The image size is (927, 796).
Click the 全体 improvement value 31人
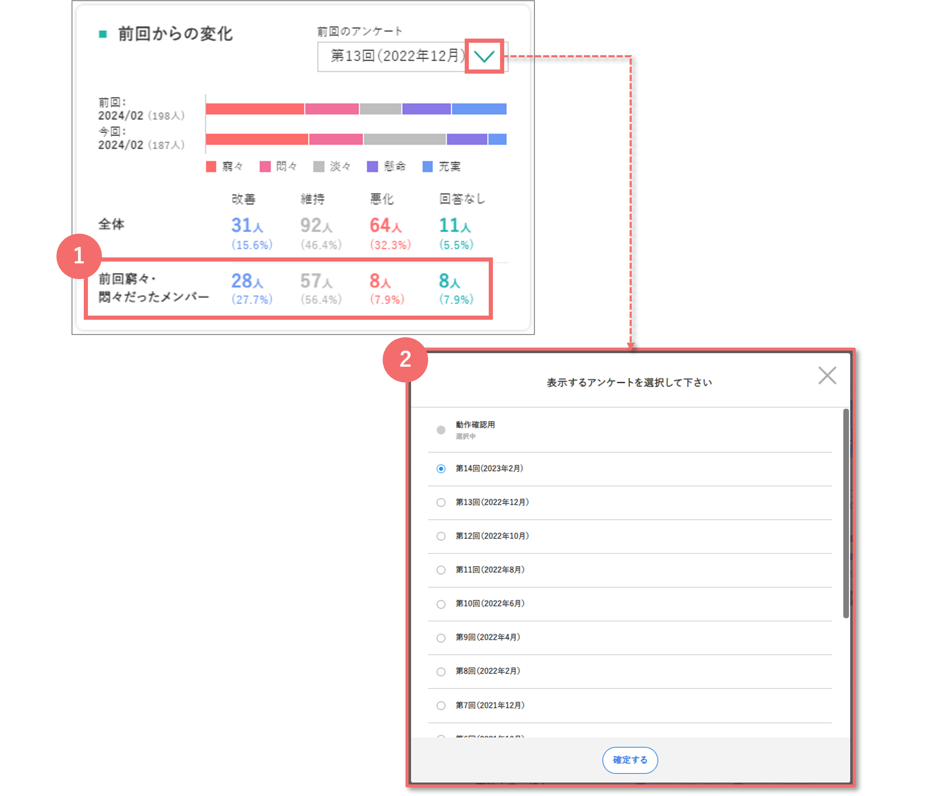pyautogui.click(x=247, y=225)
